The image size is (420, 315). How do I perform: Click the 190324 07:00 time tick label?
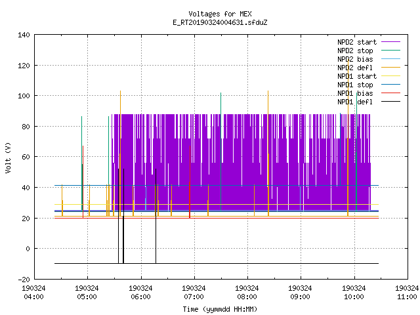click(x=194, y=293)
